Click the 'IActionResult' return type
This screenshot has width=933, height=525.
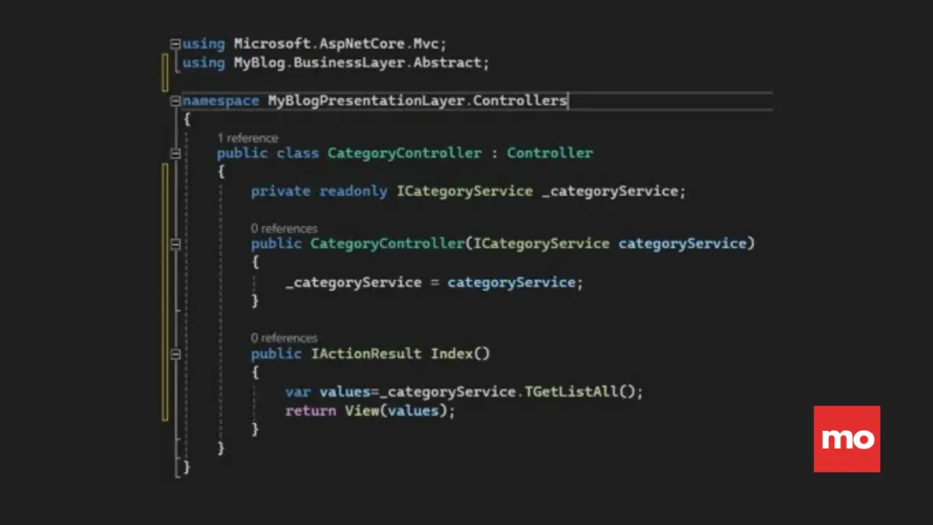pyautogui.click(x=366, y=354)
